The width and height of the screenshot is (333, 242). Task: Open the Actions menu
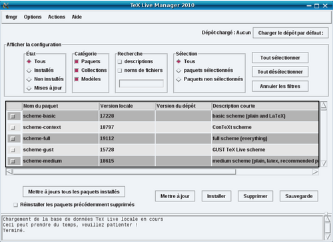tap(57, 17)
